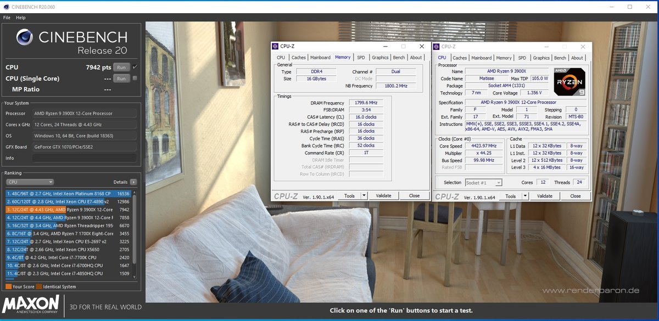
Task: Toggle the CPU (Single Core) test checkbox
Action: tap(135, 78)
